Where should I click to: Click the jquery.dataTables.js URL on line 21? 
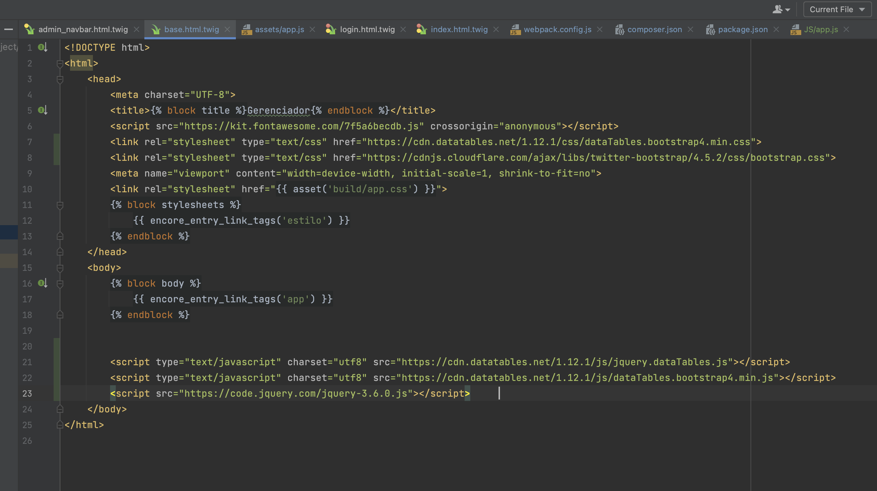click(564, 362)
